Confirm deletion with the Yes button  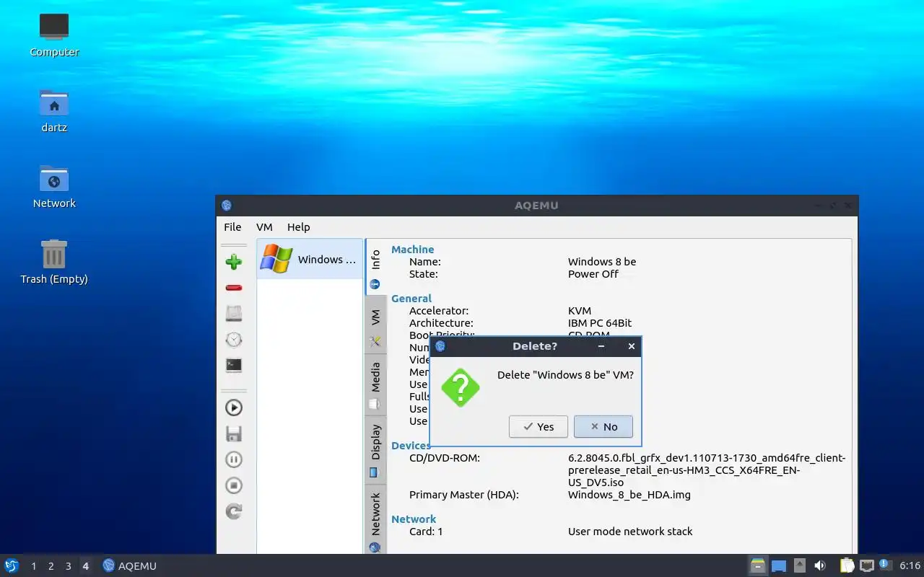point(539,426)
